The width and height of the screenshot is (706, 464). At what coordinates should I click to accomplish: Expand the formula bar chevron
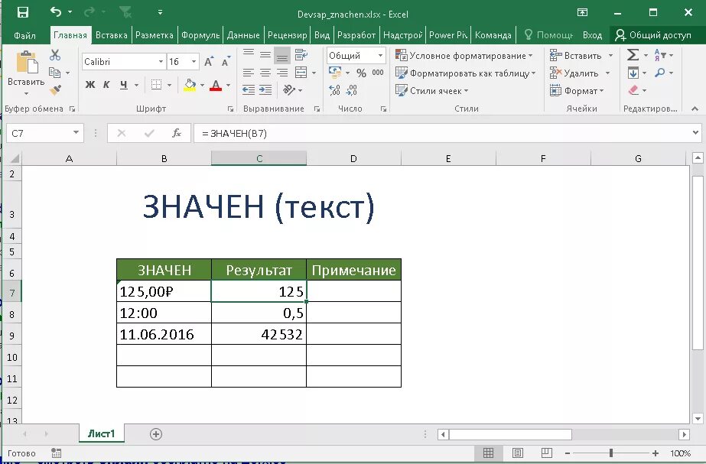pos(696,133)
